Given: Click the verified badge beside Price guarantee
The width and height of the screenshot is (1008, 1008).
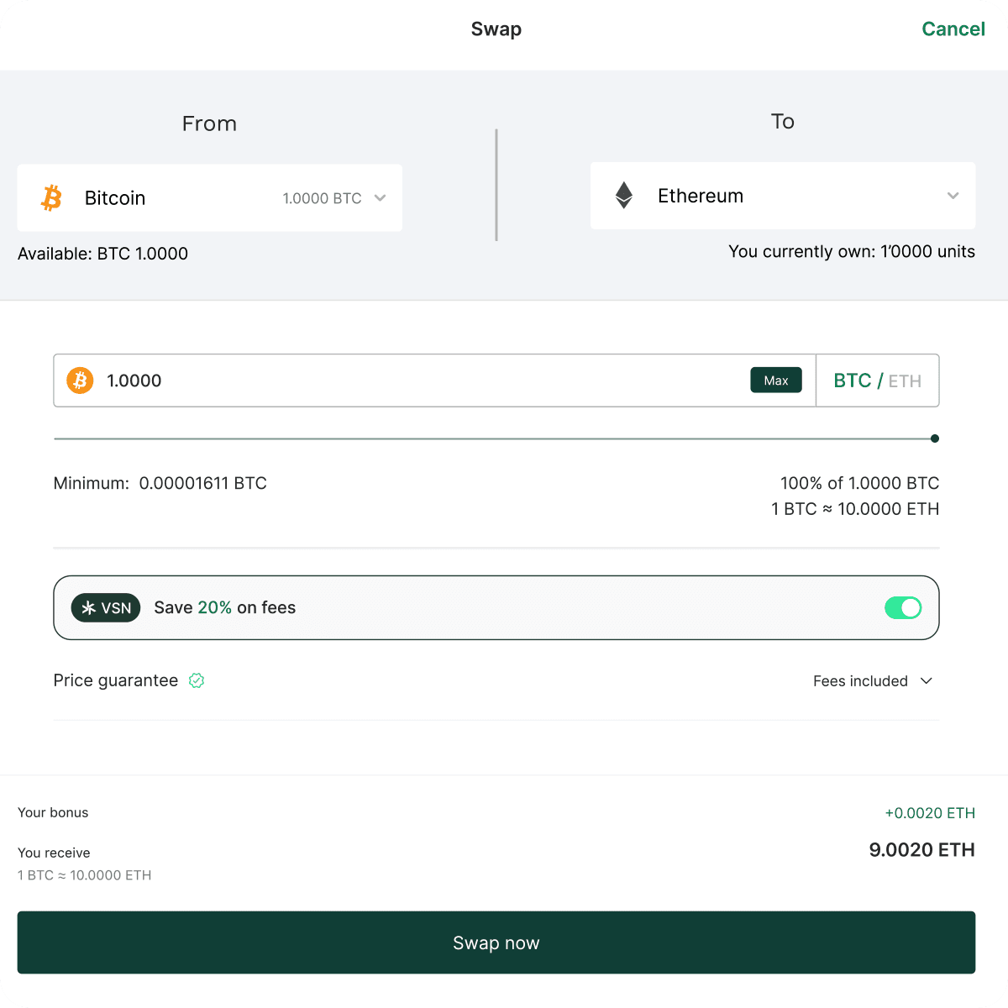Looking at the screenshot, I should tap(196, 680).
